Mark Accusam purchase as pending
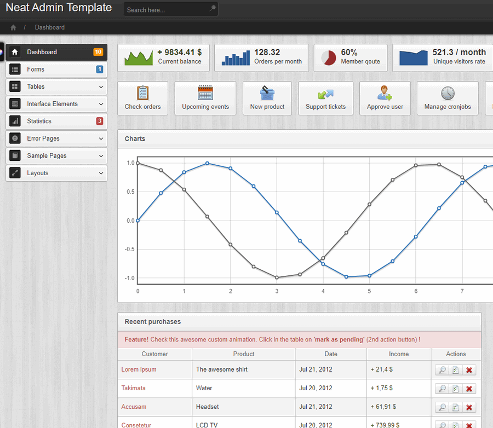493x428 pixels. click(455, 407)
